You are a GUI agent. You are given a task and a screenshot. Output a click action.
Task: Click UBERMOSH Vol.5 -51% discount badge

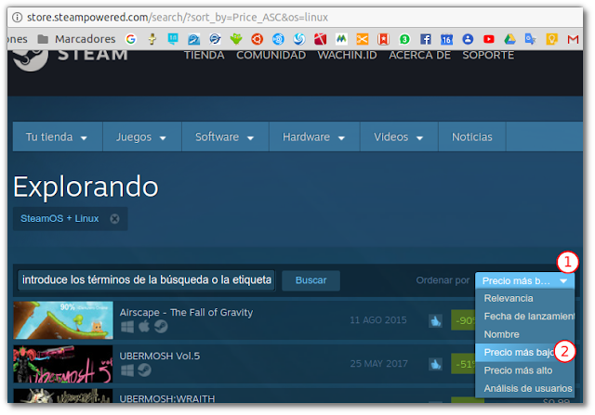[x=463, y=364]
